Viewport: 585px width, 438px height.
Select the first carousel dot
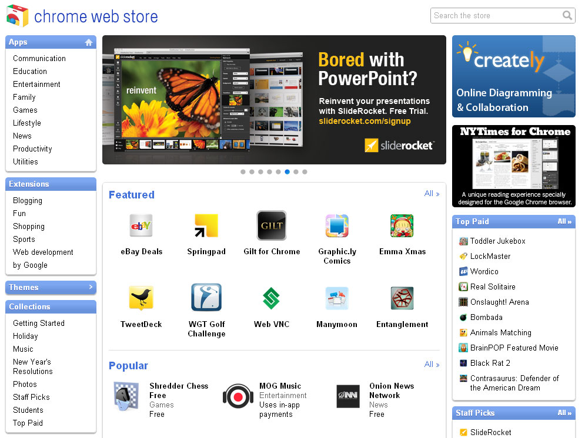pos(243,171)
